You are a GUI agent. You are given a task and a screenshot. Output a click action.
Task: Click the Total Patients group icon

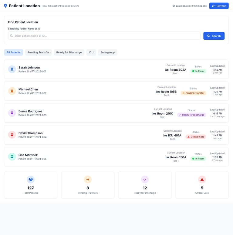tap(31, 180)
